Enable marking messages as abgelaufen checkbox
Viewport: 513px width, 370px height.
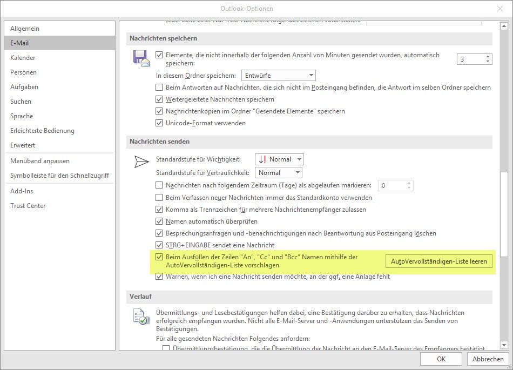point(159,185)
